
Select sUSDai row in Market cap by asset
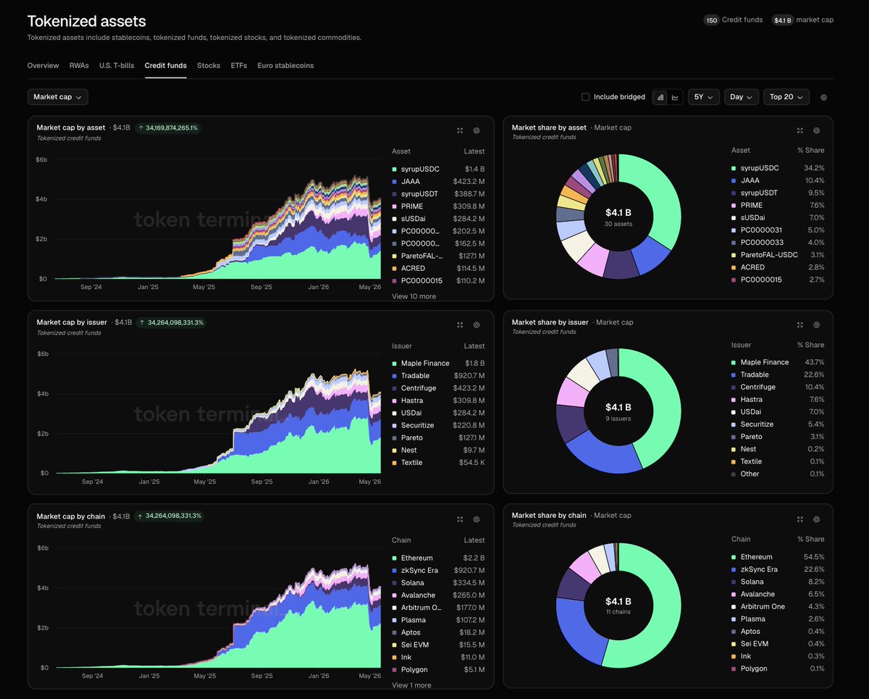438,219
